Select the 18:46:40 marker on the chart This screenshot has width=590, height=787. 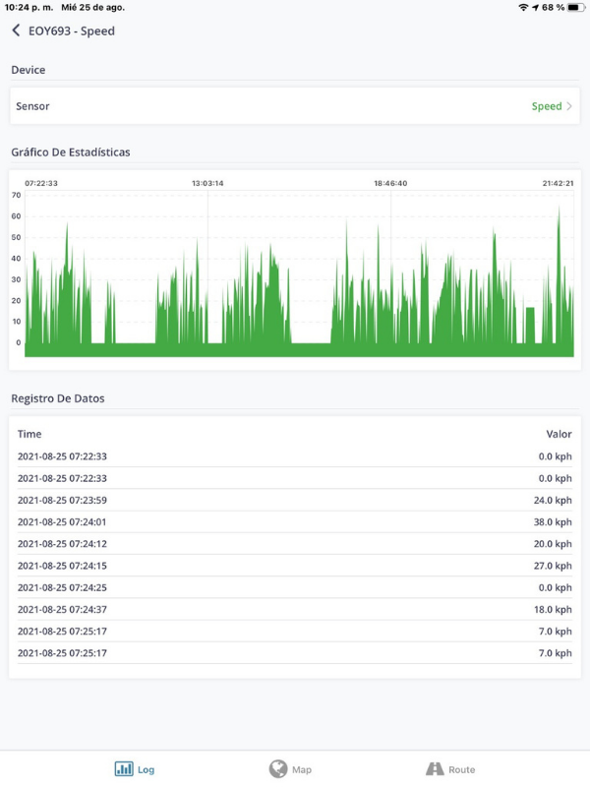pyautogui.click(x=390, y=183)
